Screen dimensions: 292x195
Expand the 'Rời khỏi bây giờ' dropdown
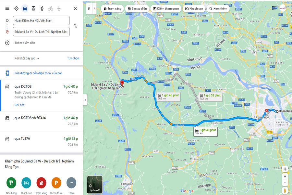[27, 58]
